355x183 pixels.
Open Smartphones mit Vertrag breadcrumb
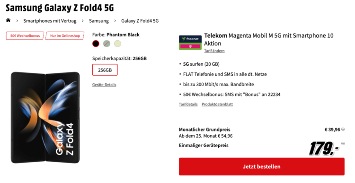50,21
